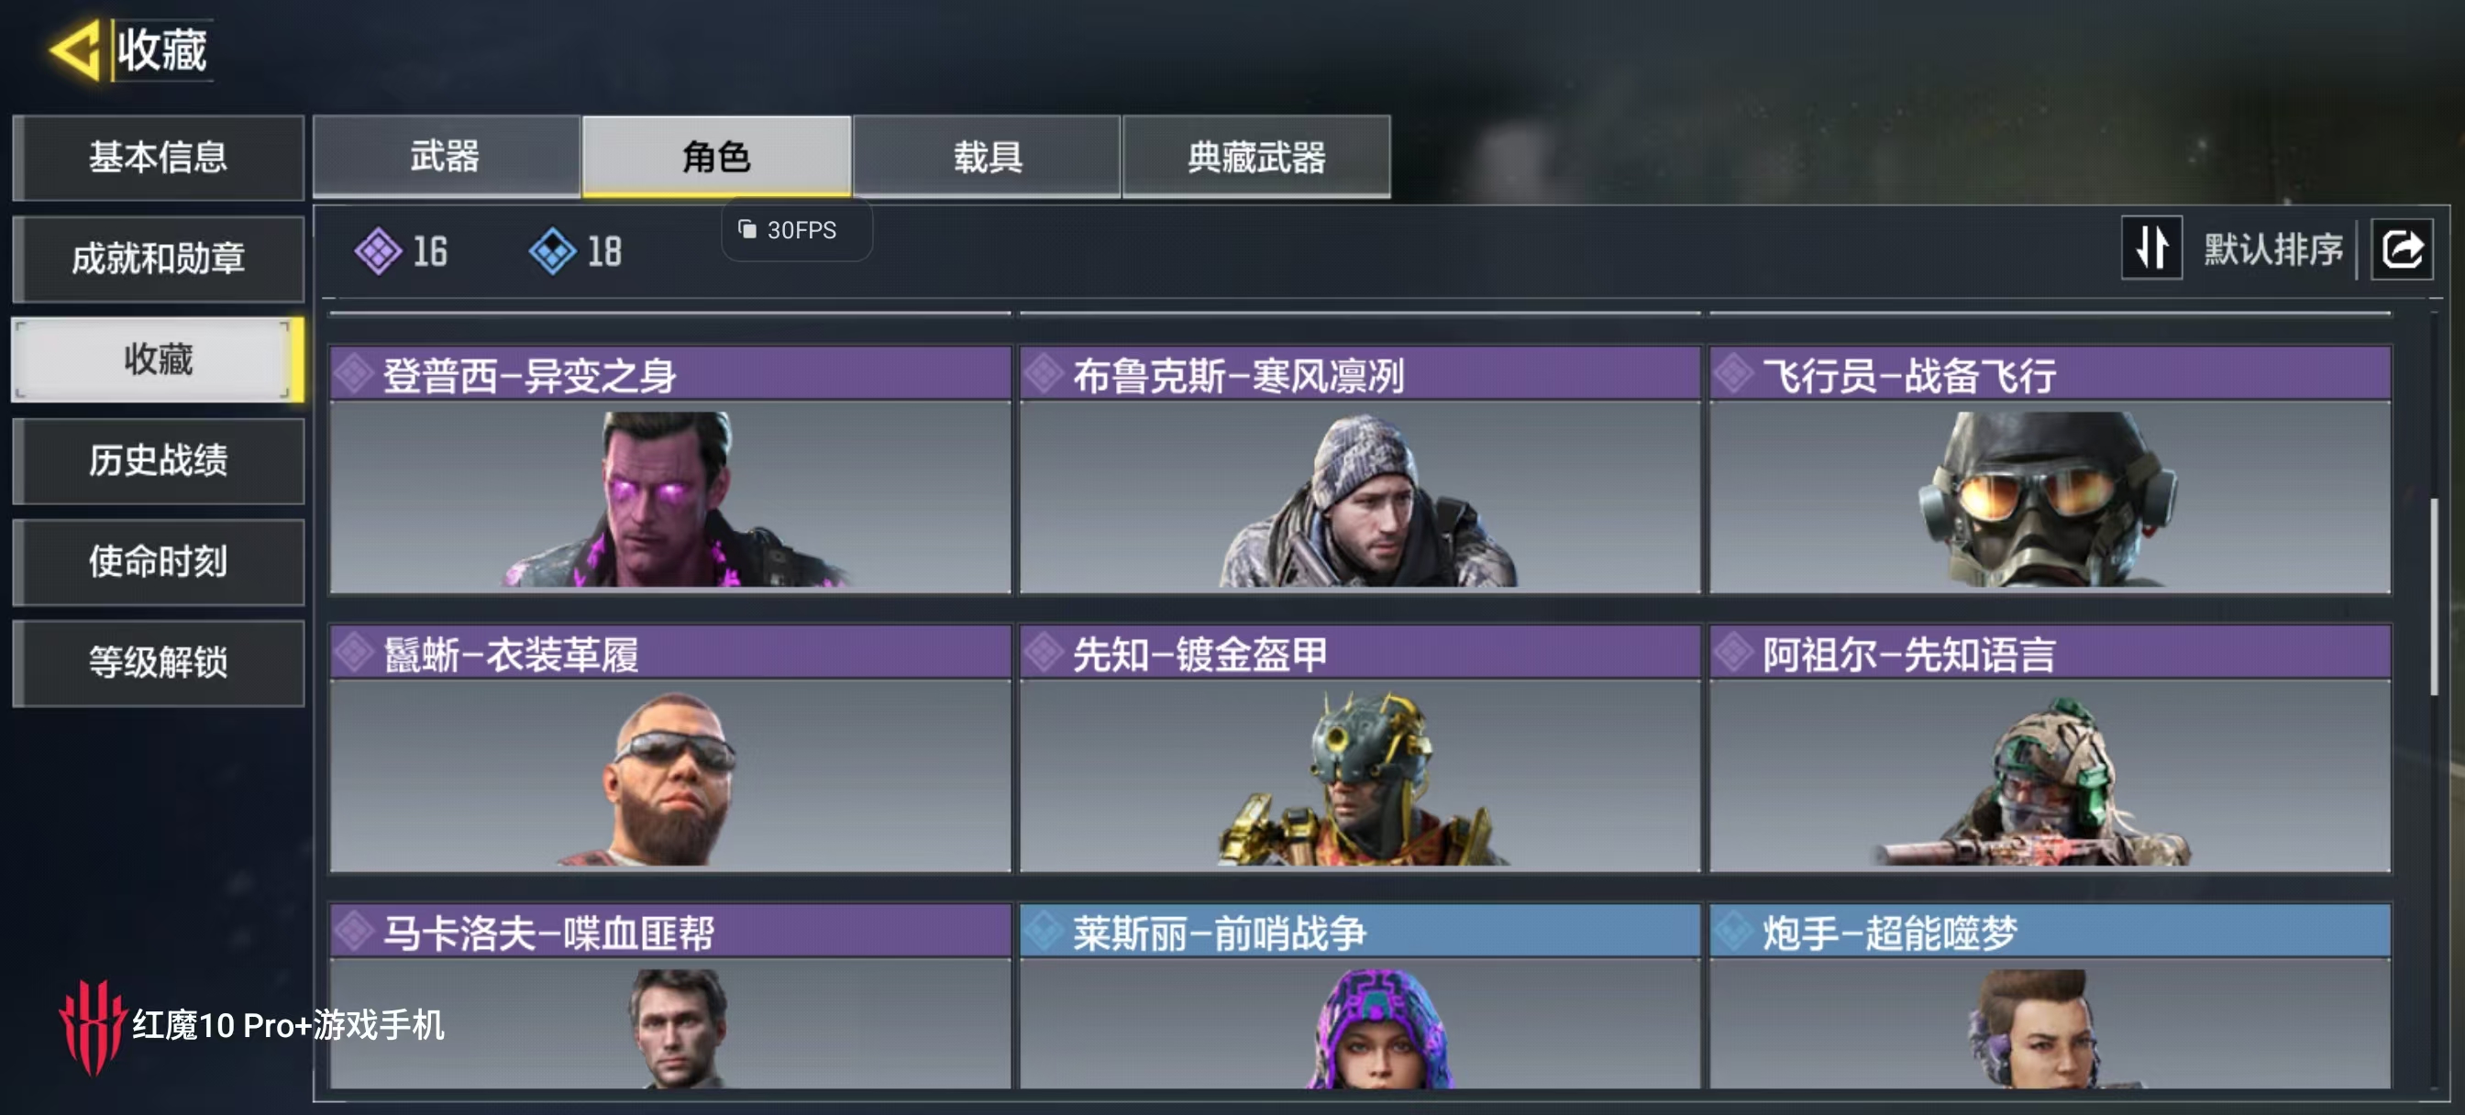The height and width of the screenshot is (1115, 2465).
Task: Switch to the 武器 tab
Action: (x=446, y=157)
